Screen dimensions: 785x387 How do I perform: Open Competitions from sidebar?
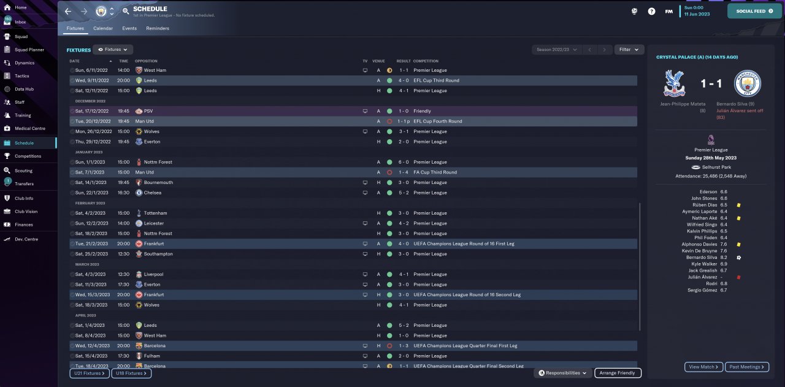click(28, 156)
